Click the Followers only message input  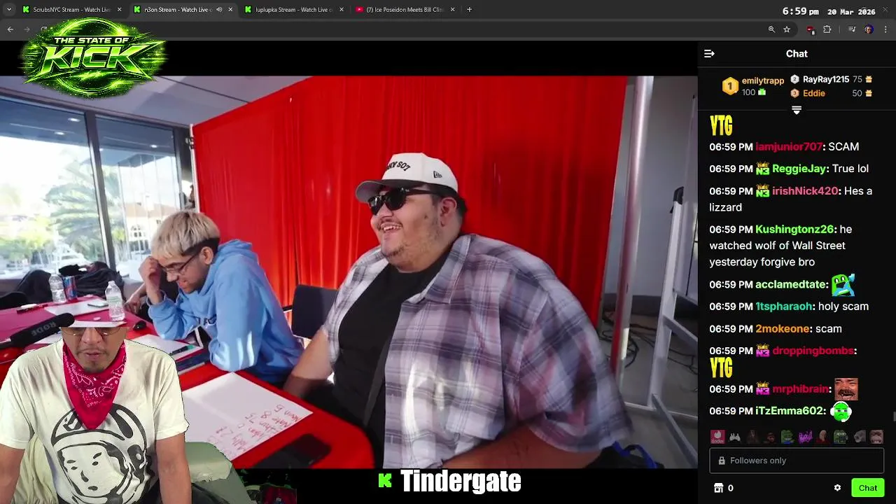pyautogui.click(x=797, y=461)
